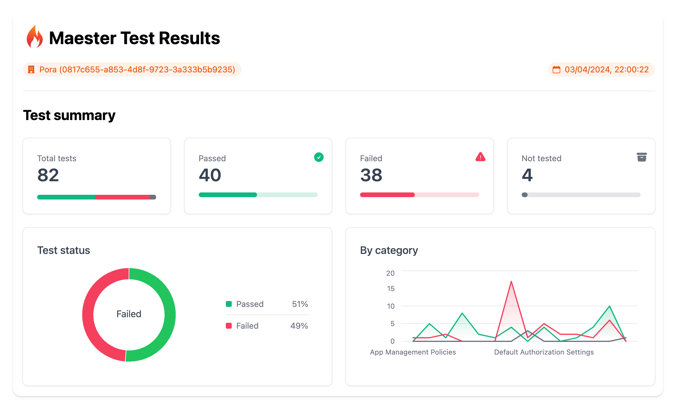Click the Default Authorization Settings axis label
This screenshot has width=676, height=409.
[544, 352]
